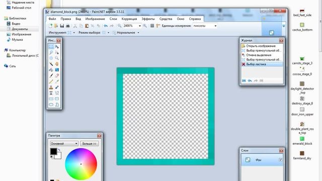This screenshot has width=322, height=181.
Task: Click the New image toolbar icon
Action: [50, 26]
